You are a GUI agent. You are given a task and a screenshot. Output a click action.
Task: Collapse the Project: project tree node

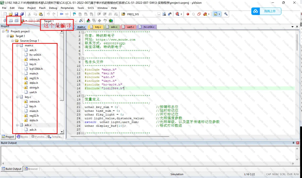click(x=3, y=31)
